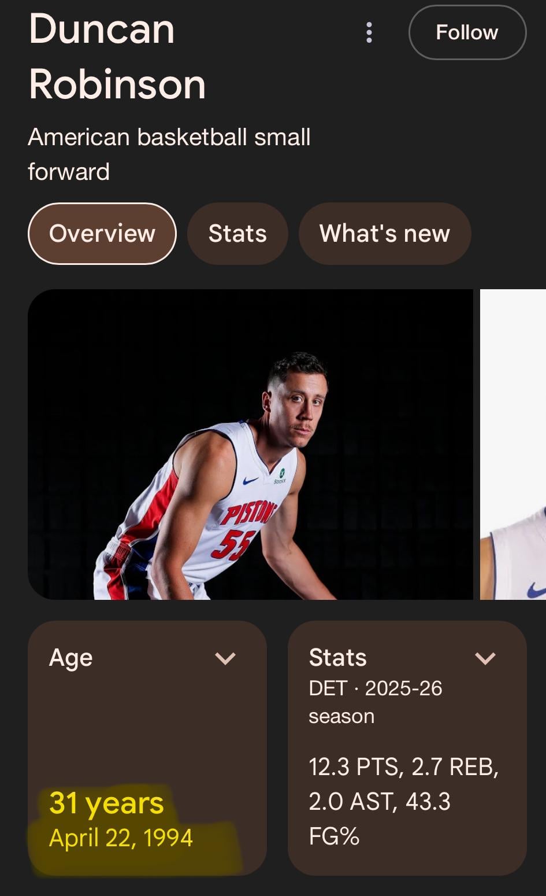Open the three-dot more options menu
The width and height of the screenshot is (546, 896).
(x=369, y=32)
